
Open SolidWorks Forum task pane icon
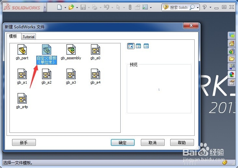[x=231, y=35]
